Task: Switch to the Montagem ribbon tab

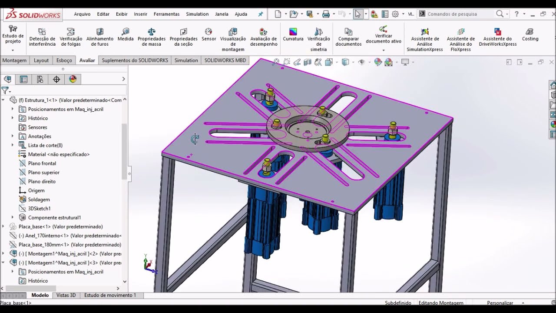Action: (x=15, y=60)
